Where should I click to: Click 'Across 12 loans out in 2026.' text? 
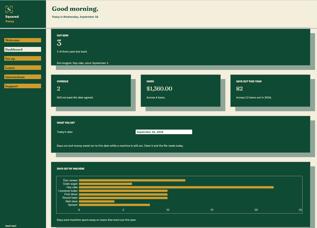pyautogui.click(x=254, y=97)
